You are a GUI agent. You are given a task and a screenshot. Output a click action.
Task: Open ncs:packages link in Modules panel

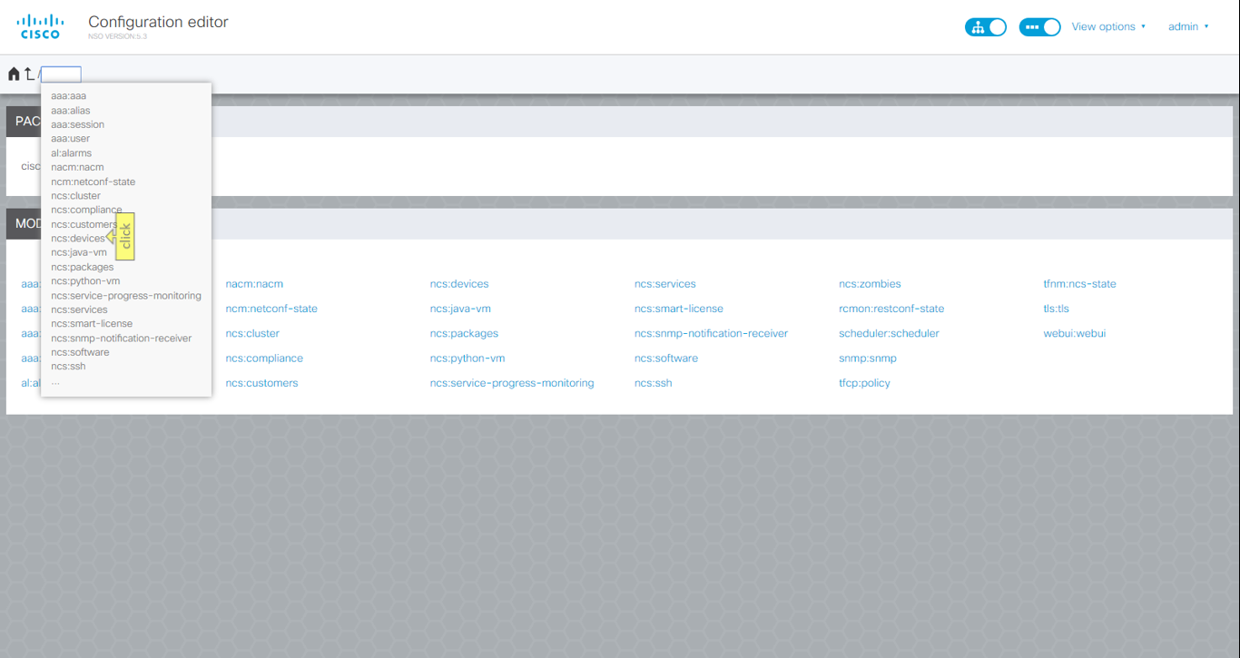click(x=464, y=333)
